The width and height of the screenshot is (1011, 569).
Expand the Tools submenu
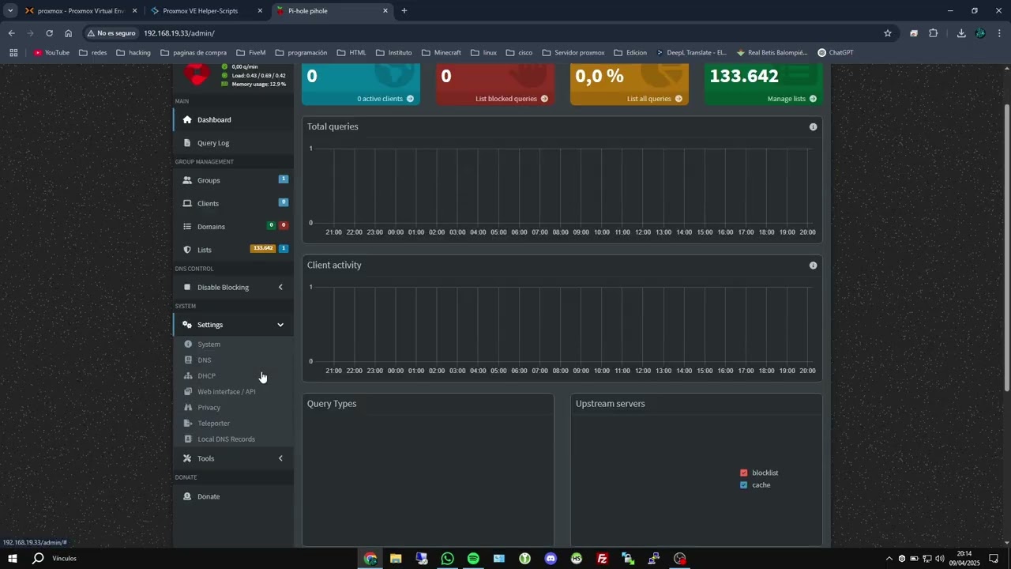coord(233,458)
